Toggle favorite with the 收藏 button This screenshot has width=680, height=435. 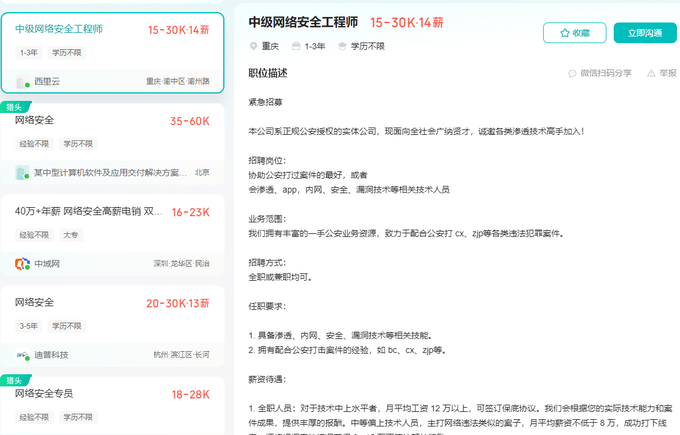click(575, 33)
